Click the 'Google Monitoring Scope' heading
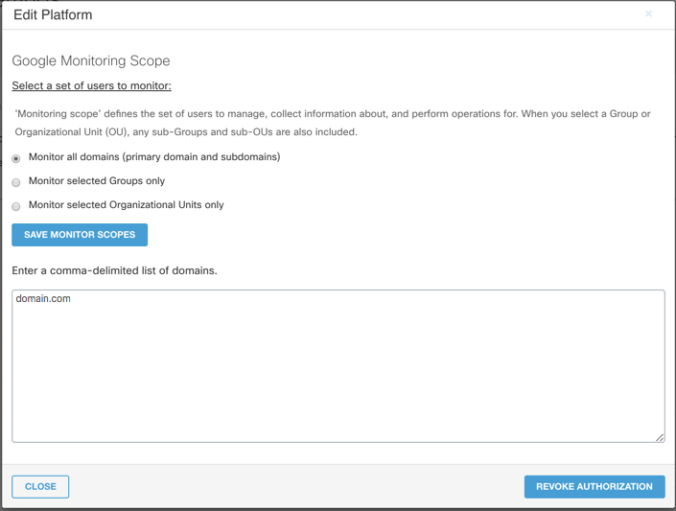 coord(91,60)
